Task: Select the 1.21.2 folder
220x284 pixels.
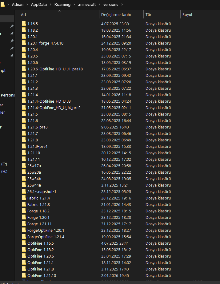Action: [33, 82]
